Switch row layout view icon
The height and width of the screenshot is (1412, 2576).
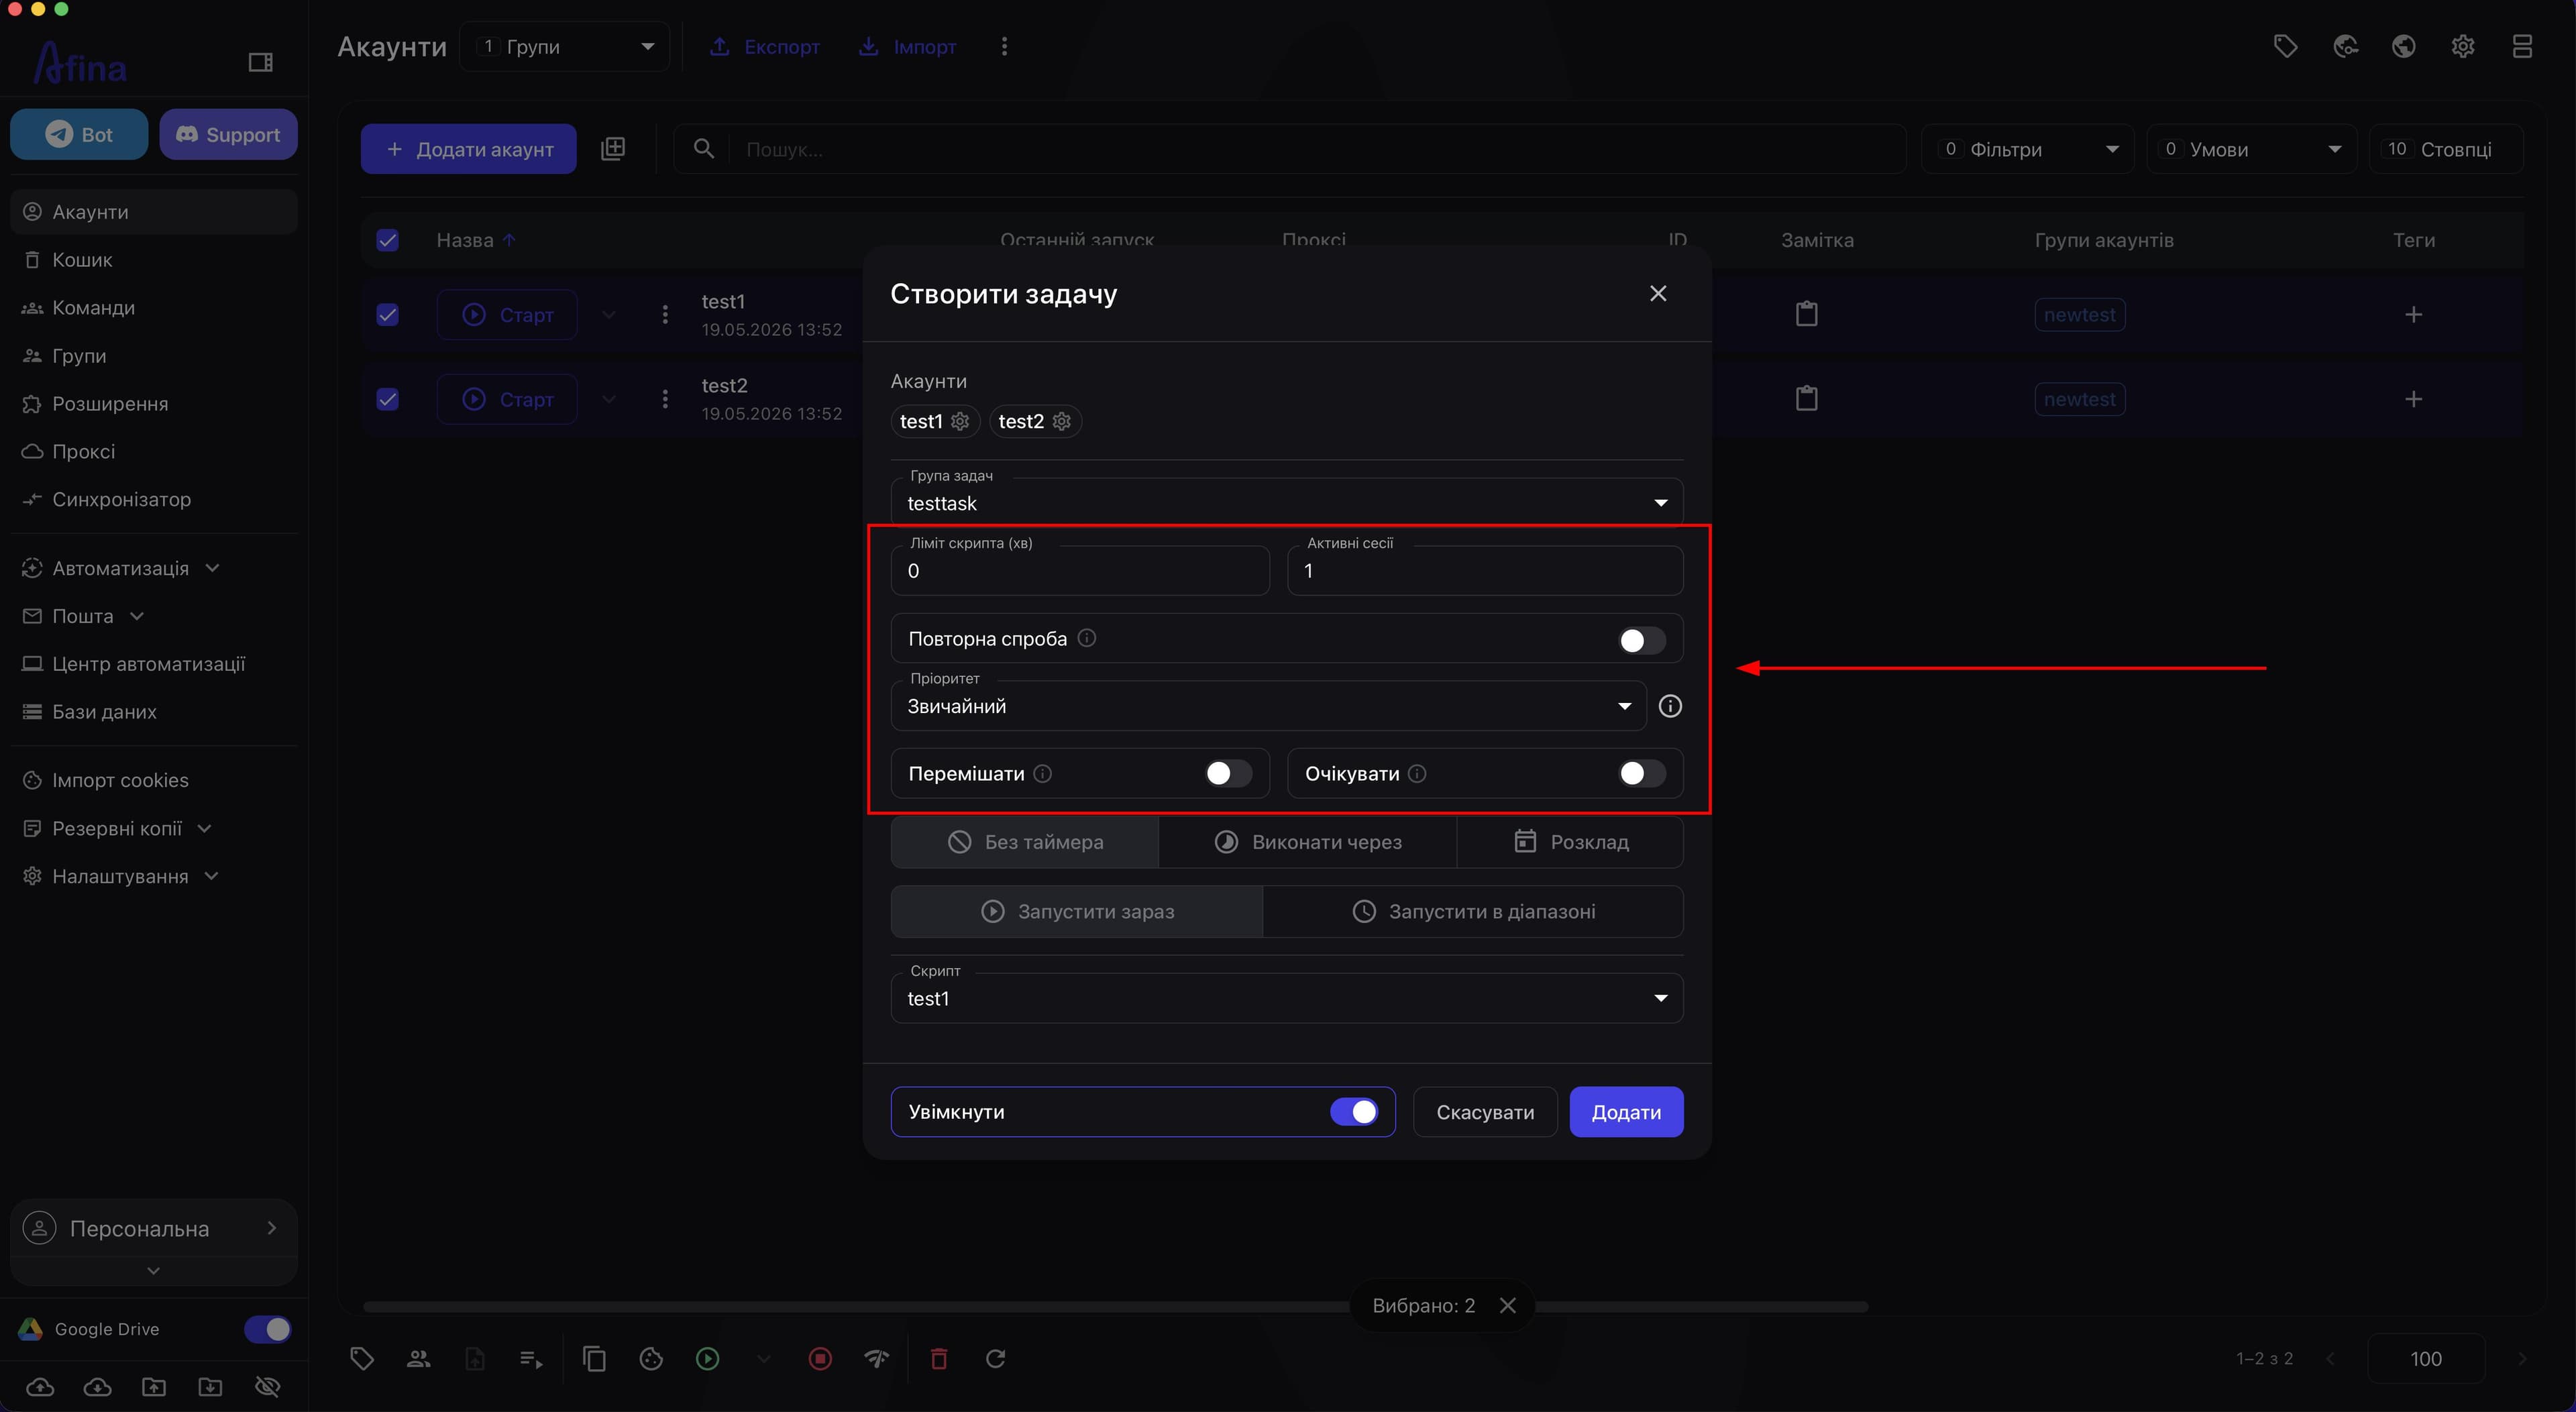click(2522, 46)
